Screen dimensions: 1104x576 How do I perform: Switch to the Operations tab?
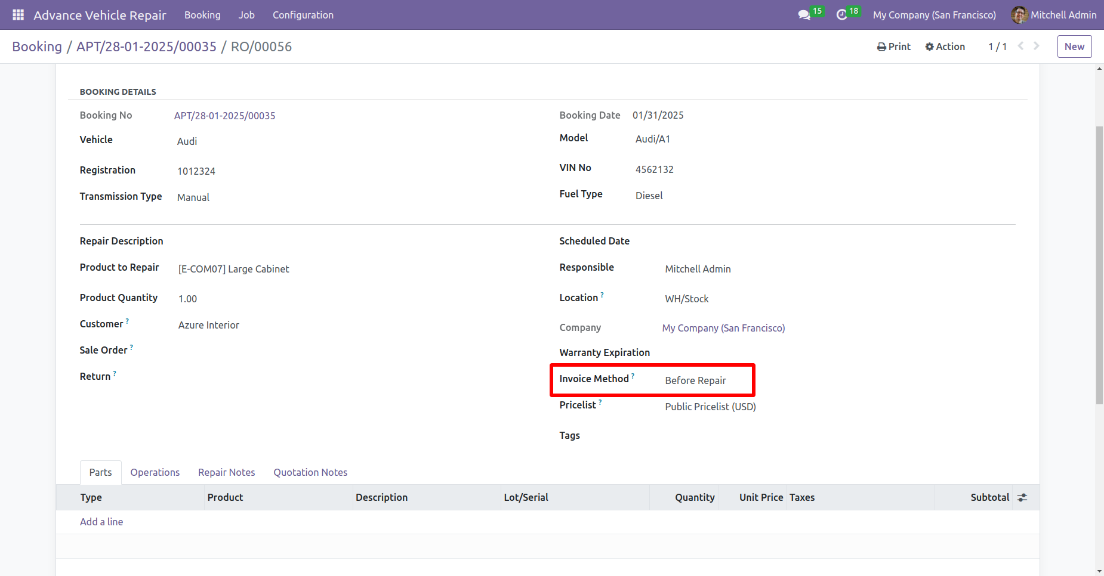coord(155,472)
